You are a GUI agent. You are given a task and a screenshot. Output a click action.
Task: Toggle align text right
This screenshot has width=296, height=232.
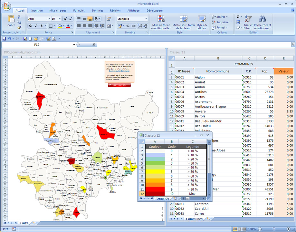pyautogui.click(x=90, y=26)
